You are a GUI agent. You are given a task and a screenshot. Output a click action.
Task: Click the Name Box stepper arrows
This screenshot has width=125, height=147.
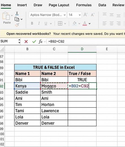pyautogui.click(x=19, y=41)
